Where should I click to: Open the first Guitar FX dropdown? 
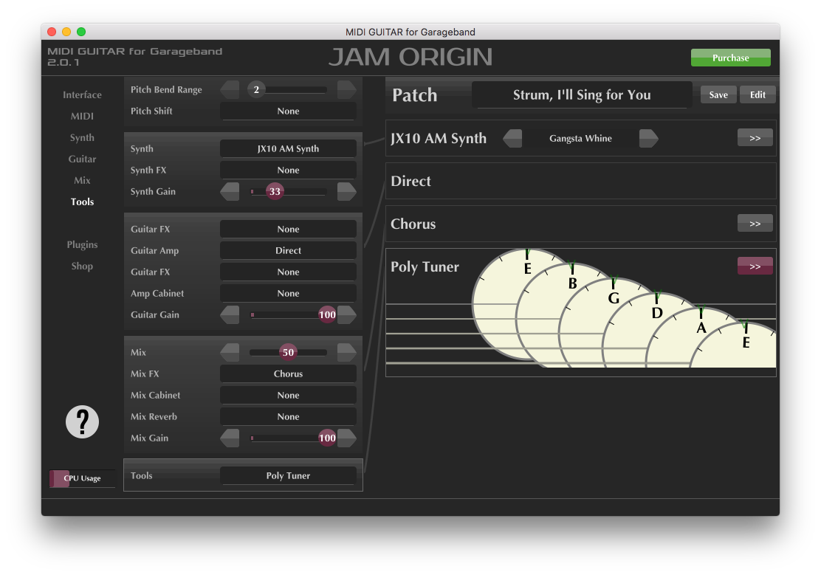point(288,229)
